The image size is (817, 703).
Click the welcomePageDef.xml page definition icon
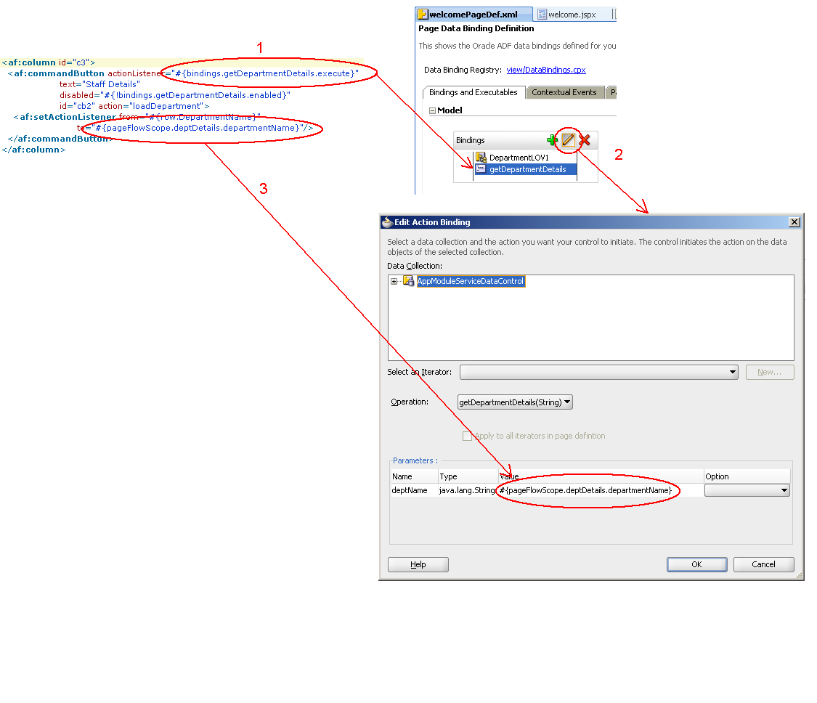[x=423, y=13]
